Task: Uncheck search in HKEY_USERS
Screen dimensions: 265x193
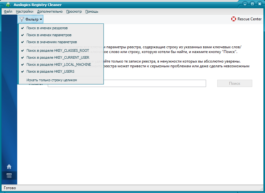Action: 61,71
